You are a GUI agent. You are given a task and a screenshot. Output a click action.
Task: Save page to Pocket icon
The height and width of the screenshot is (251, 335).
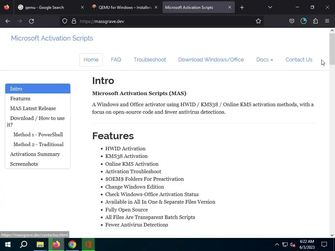pos(291,21)
